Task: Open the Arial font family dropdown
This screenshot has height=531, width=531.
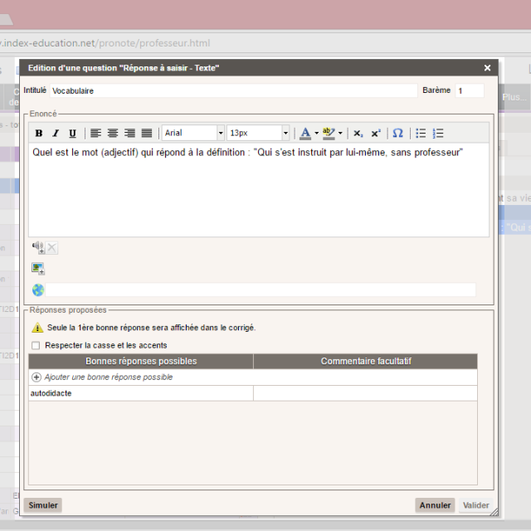Action: [x=220, y=134]
